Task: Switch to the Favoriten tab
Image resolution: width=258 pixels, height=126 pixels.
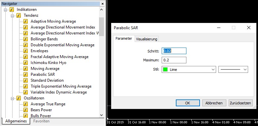Action: tap(41, 121)
